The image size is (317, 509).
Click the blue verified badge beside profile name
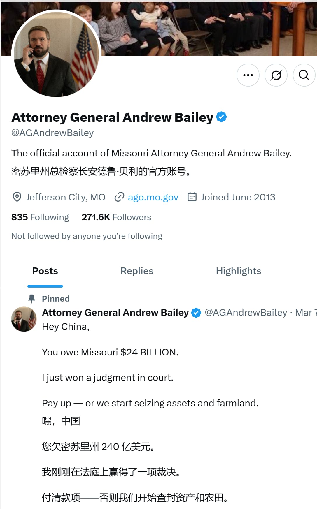click(x=222, y=117)
